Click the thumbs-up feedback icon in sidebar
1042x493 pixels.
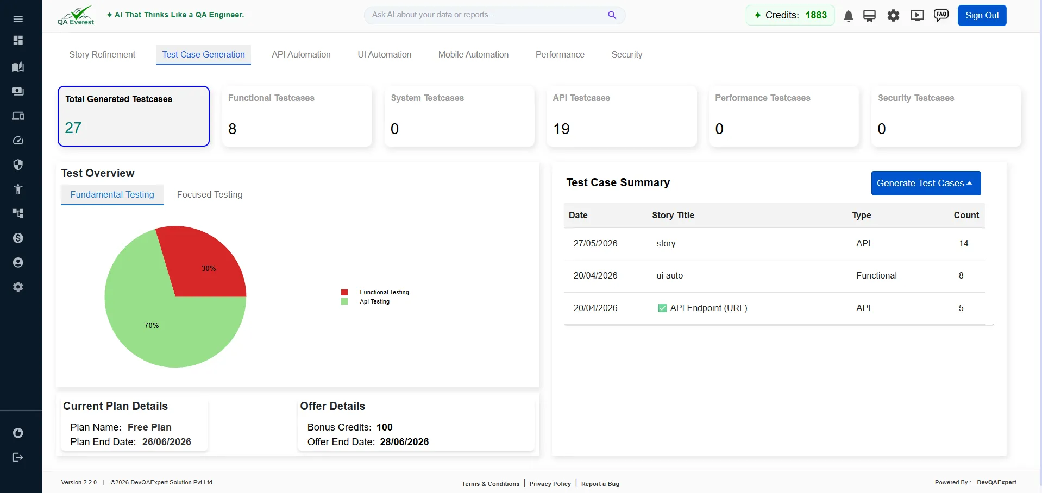click(18, 433)
